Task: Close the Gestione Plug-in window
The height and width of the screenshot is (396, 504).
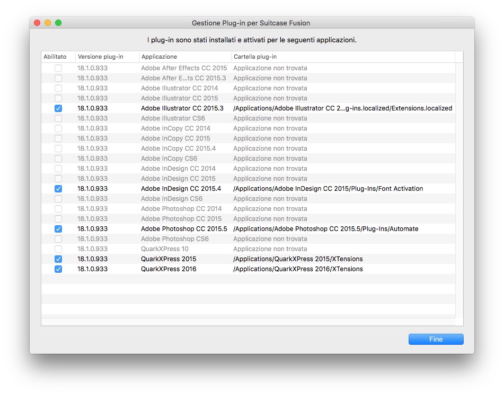Action: 37,23
